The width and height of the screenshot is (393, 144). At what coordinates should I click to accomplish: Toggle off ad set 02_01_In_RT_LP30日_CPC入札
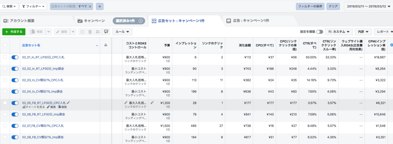pyautogui.click(x=15, y=57)
